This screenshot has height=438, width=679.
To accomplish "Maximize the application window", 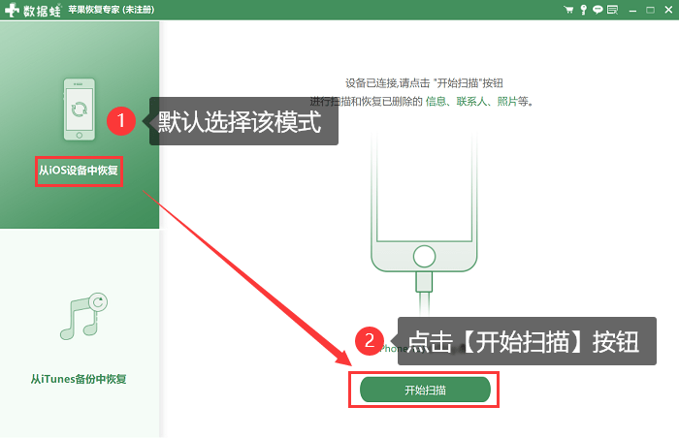I will point(651,10).
